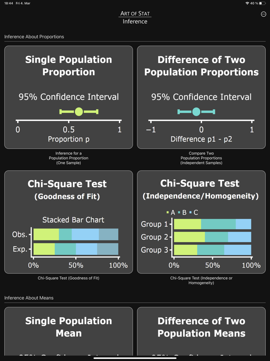Open the ellipsis options menu
270x361 pixels.
(263, 14)
